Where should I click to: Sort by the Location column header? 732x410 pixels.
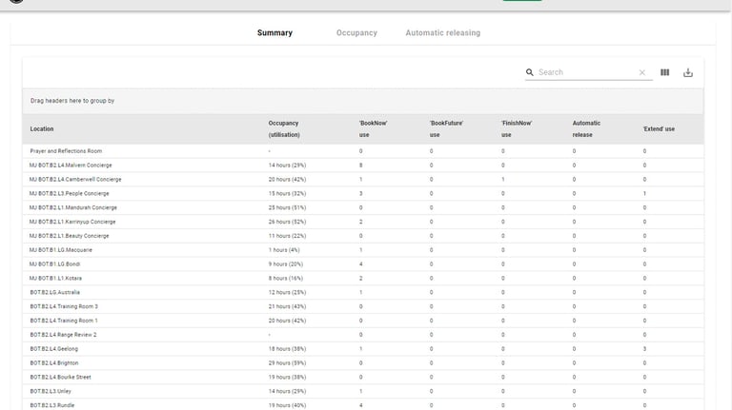click(42, 128)
